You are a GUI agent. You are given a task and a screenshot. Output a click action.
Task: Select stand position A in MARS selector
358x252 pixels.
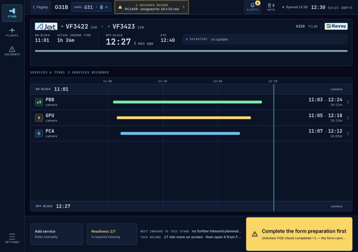coord(107,7)
